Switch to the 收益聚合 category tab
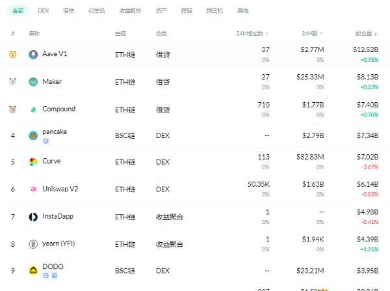Image resolution: width=390 pixels, height=291 pixels. (x=130, y=10)
